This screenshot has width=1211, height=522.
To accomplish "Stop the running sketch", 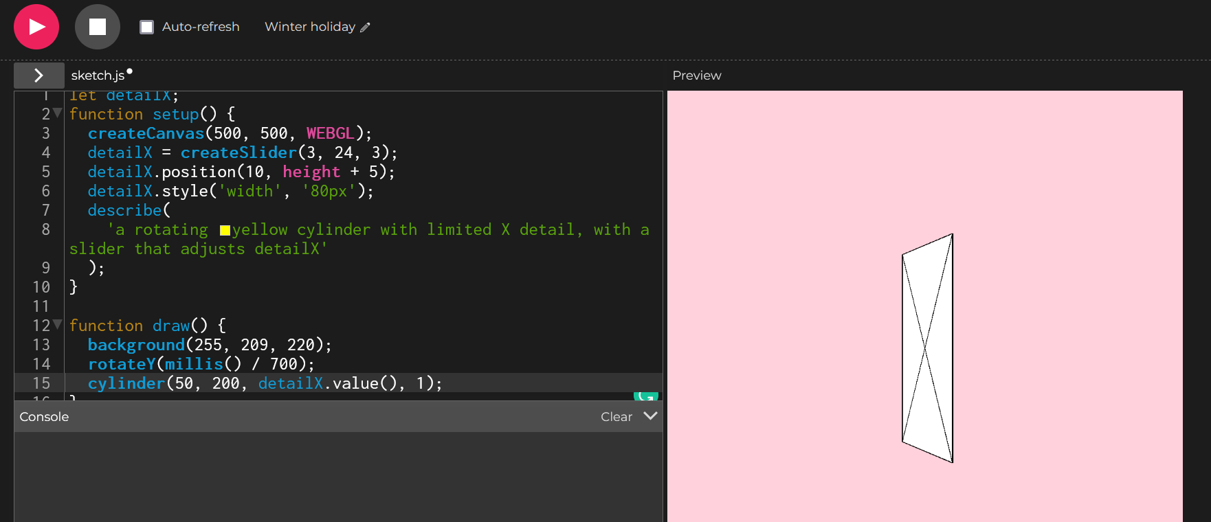I will [x=97, y=27].
